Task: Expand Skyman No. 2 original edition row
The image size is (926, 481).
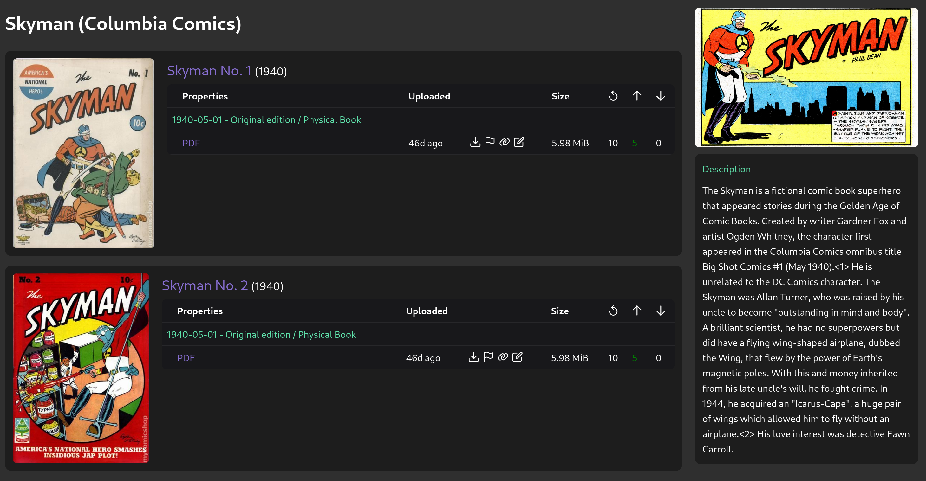Action: [261, 334]
